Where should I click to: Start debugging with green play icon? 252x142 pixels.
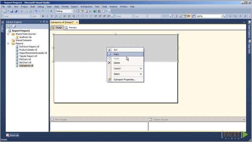(x=51, y=11)
